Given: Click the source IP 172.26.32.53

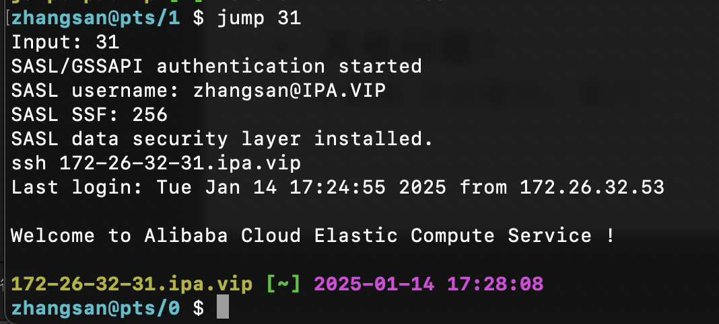Looking at the screenshot, I should (592, 188).
